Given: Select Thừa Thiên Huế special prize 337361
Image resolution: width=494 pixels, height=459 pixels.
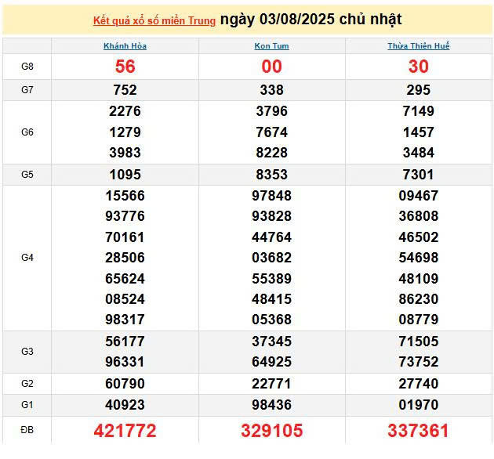Looking at the screenshot, I should coord(419,431).
